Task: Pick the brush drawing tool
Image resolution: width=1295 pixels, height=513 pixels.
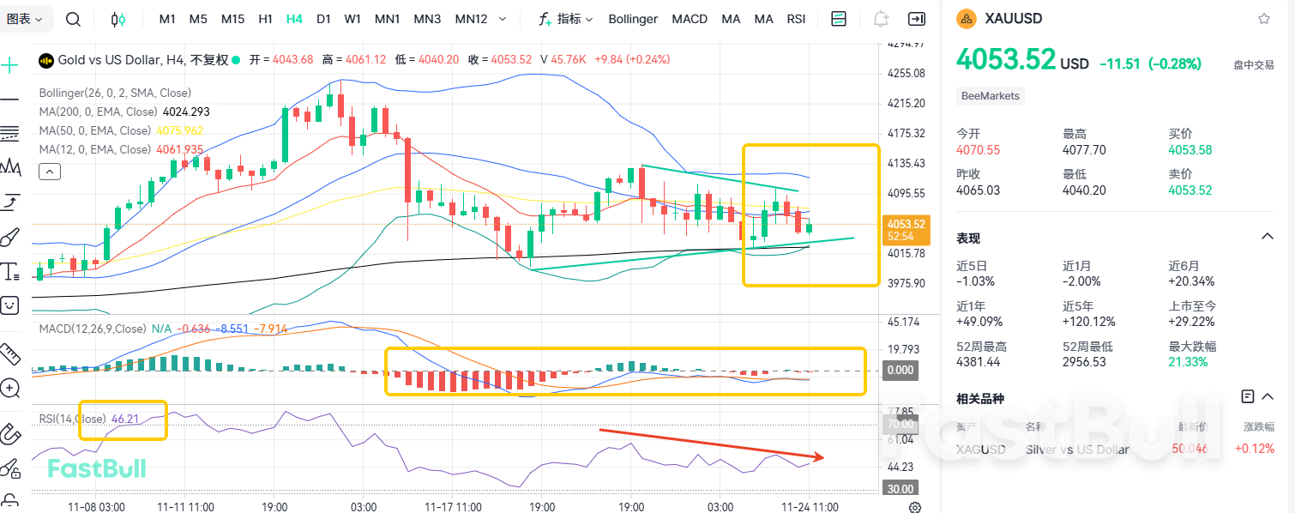Action: pos(10,238)
